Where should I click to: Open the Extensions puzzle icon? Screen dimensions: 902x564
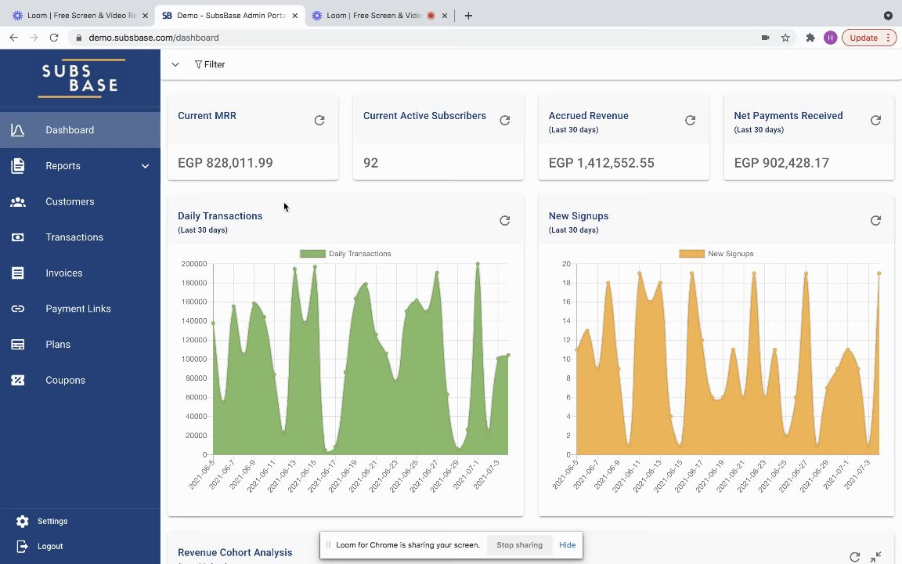(x=810, y=38)
